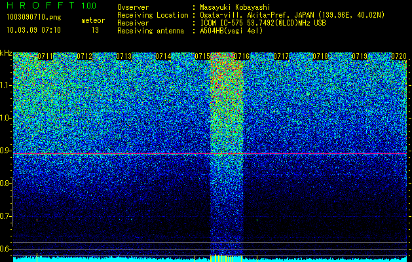
Task: Click the red horizontal frequency line
Action: click(210, 153)
